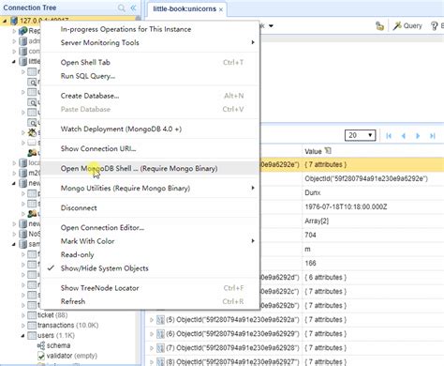Click the value 'Dunx'
444x366 pixels.
[x=313, y=192]
